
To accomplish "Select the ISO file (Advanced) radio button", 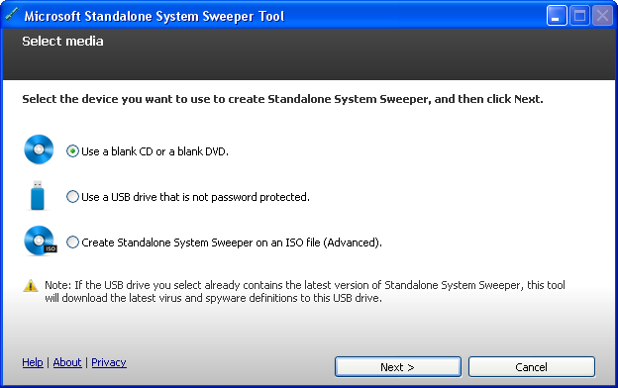I will coord(72,242).
